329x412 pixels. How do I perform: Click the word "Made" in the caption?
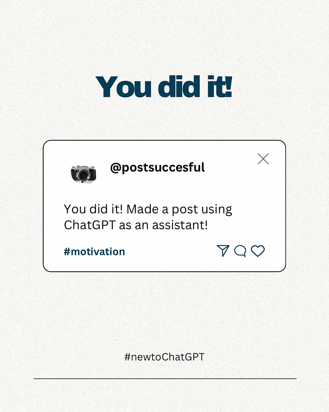142,209
